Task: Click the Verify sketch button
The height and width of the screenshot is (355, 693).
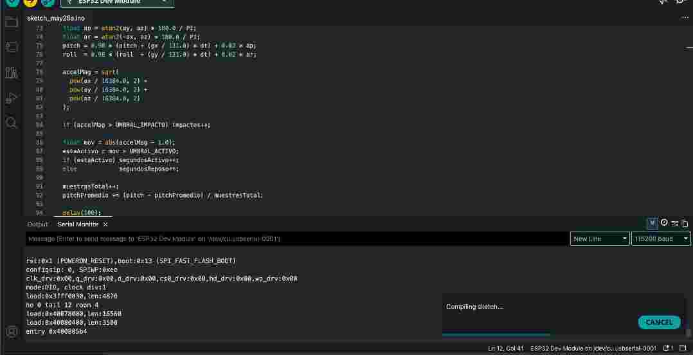Action: click(12, 2)
